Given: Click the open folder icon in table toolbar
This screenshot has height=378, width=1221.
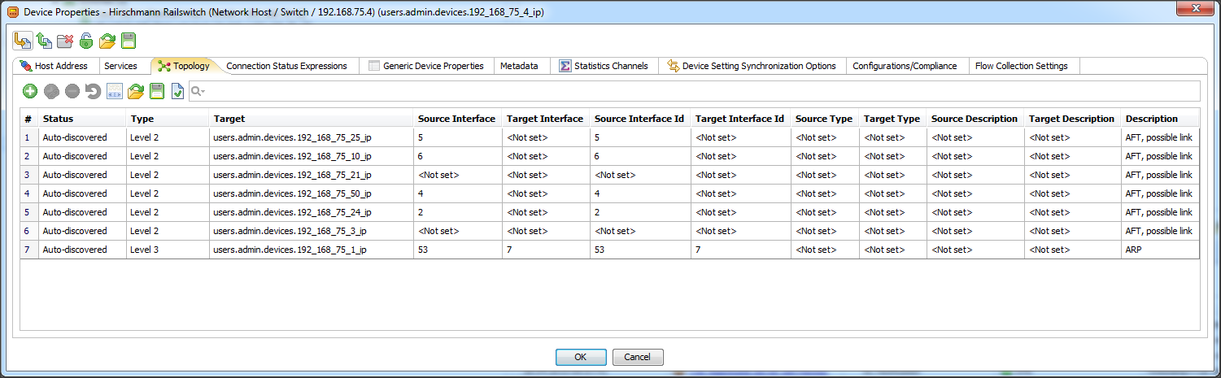Looking at the screenshot, I should [135, 92].
